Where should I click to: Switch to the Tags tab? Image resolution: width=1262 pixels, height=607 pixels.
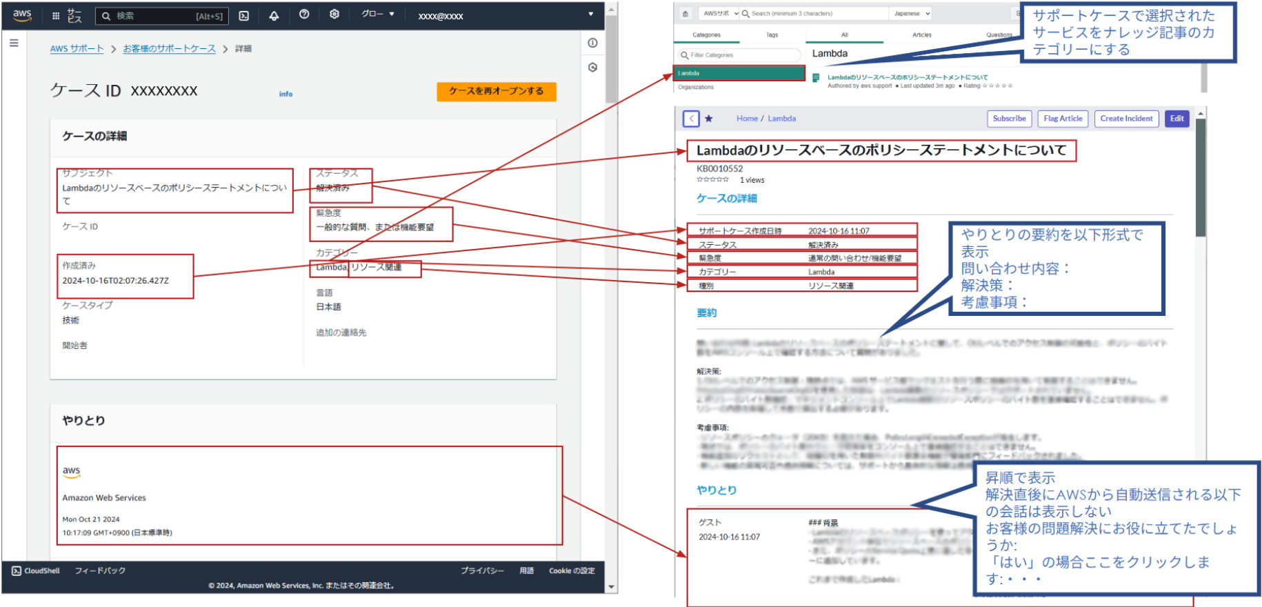pyautogui.click(x=772, y=34)
